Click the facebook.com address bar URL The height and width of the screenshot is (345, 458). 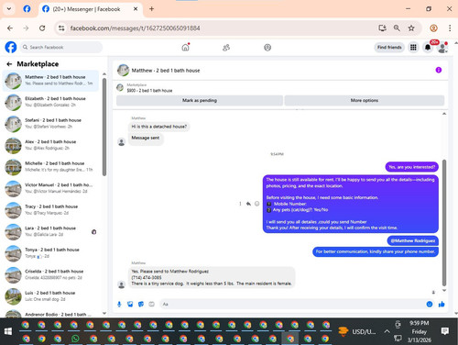pos(135,28)
